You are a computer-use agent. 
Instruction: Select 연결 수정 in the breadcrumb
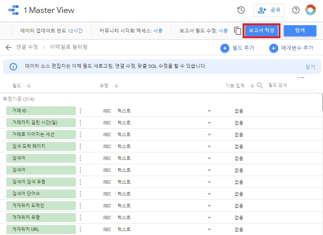(x=27, y=47)
